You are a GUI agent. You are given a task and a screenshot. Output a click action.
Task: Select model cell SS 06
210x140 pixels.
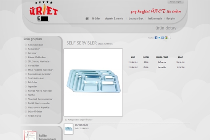click(146, 62)
